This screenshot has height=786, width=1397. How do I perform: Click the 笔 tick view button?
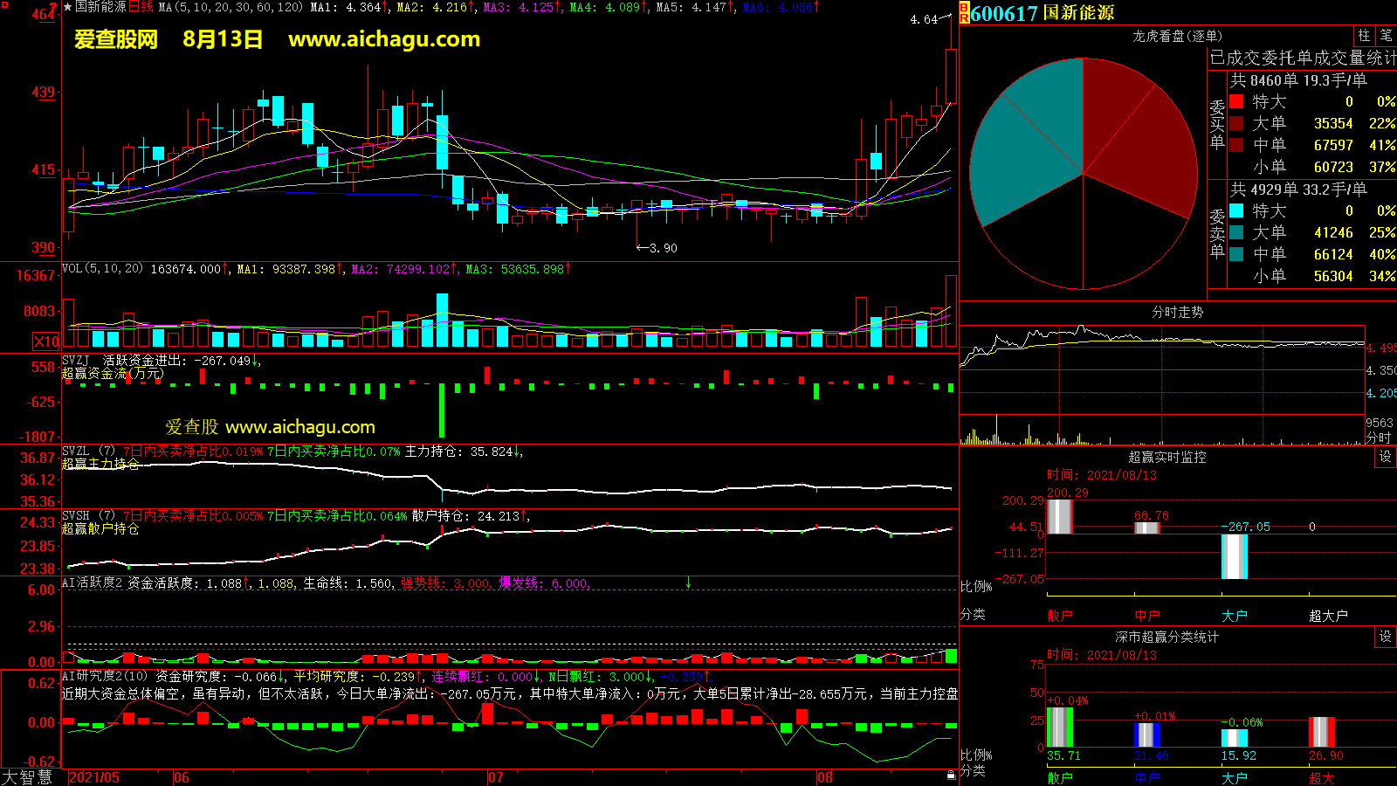click(x=1386, y=36)
